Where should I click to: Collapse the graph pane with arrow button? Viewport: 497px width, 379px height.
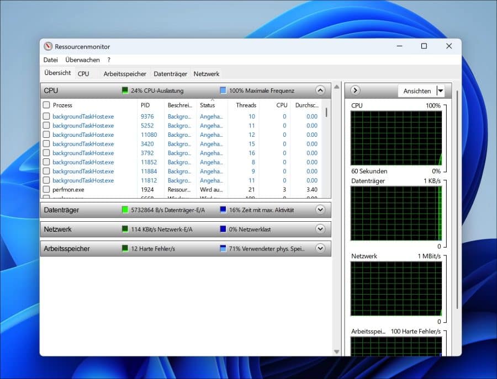(356, 90)
